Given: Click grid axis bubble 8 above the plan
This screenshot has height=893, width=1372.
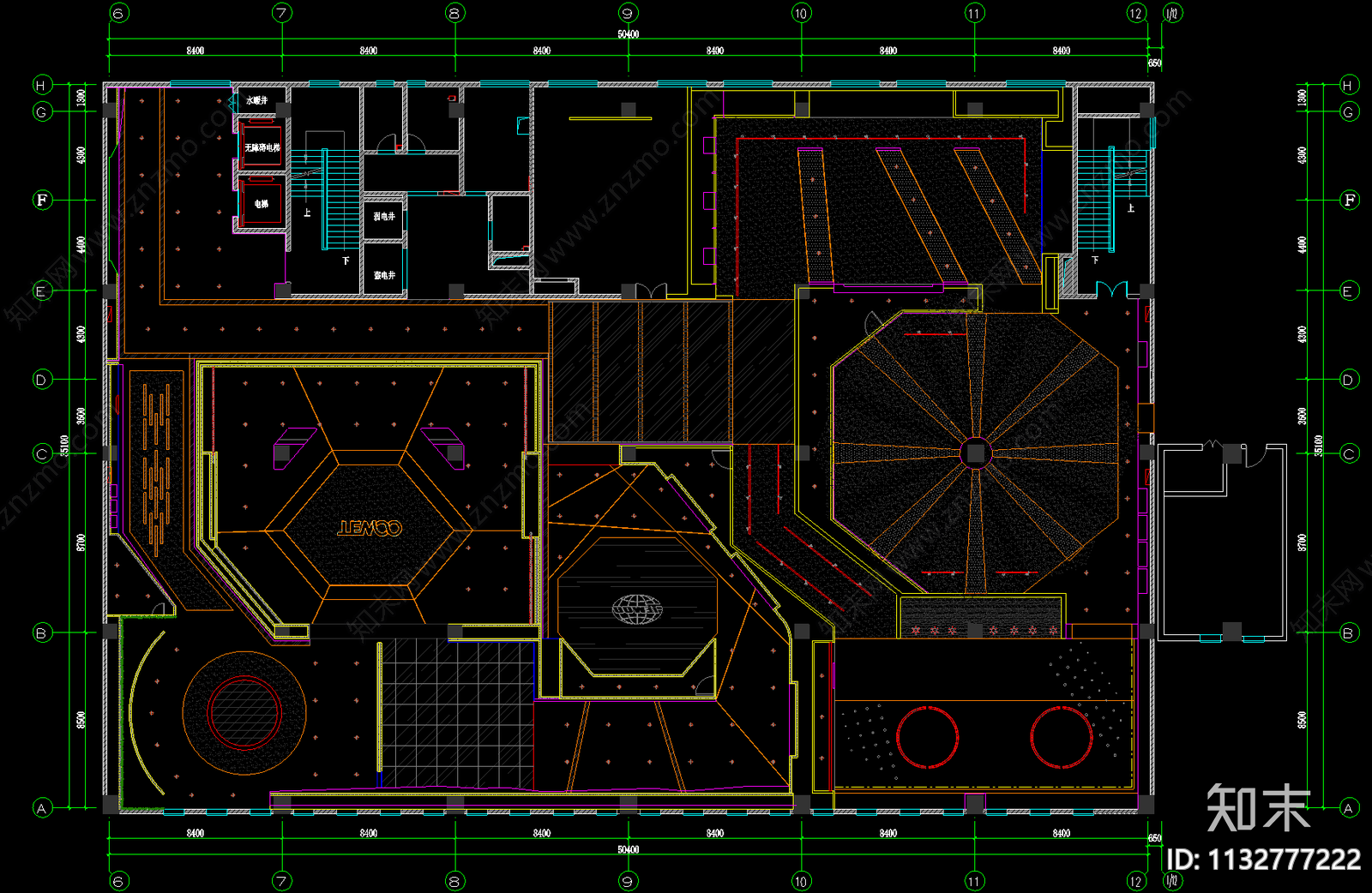Looking at the screenshot, I should pos(454,13).
